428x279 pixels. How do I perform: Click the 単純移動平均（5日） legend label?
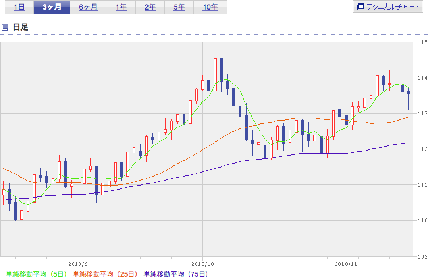36,274
